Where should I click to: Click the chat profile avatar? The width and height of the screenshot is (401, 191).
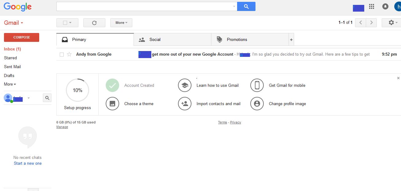[x=8, y=98]
